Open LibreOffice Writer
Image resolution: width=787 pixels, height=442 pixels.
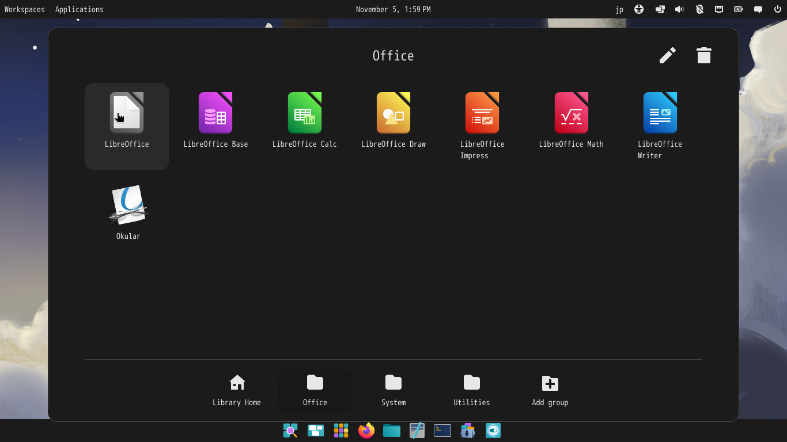(x=660, y=126)
